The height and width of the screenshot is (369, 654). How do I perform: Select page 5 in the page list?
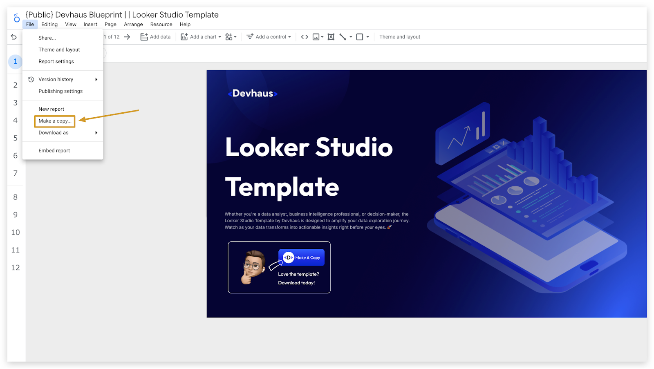click(x=16, y=138)
